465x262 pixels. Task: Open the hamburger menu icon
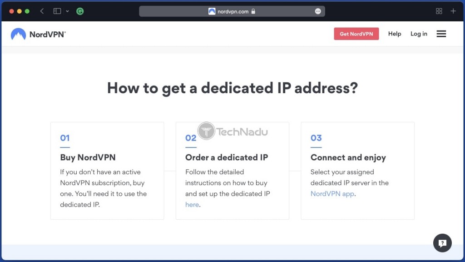(x=441, y=34)
